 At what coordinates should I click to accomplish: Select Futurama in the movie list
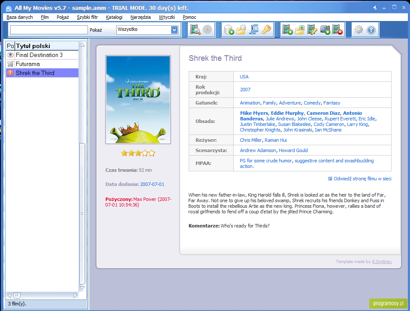coord(42,64)
